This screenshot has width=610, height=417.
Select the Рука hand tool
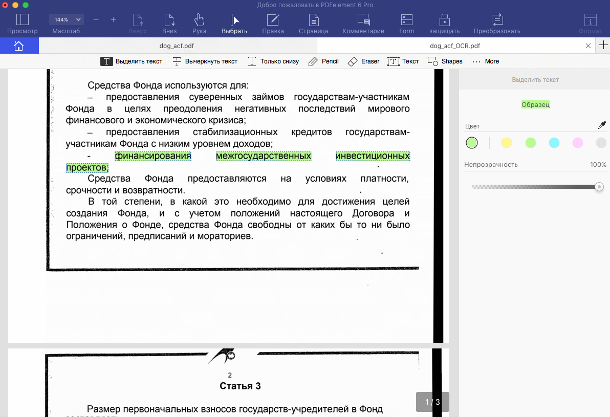[x=199, y=24]
